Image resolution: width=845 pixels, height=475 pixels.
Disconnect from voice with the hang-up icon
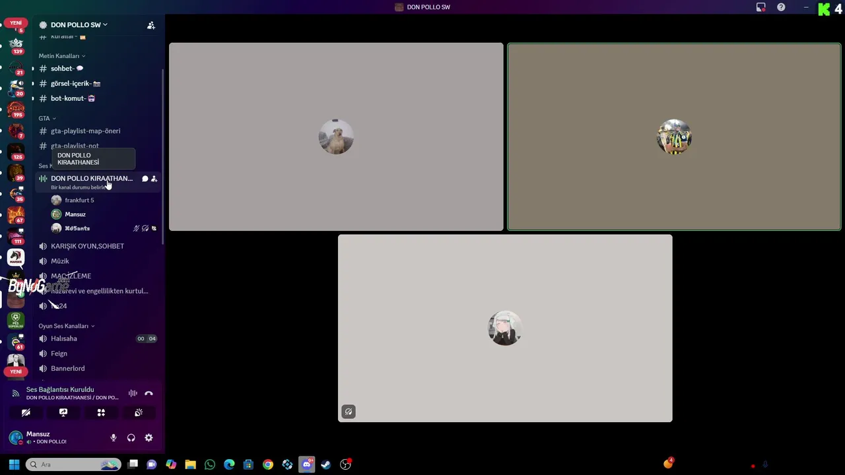tap(149, 393)
